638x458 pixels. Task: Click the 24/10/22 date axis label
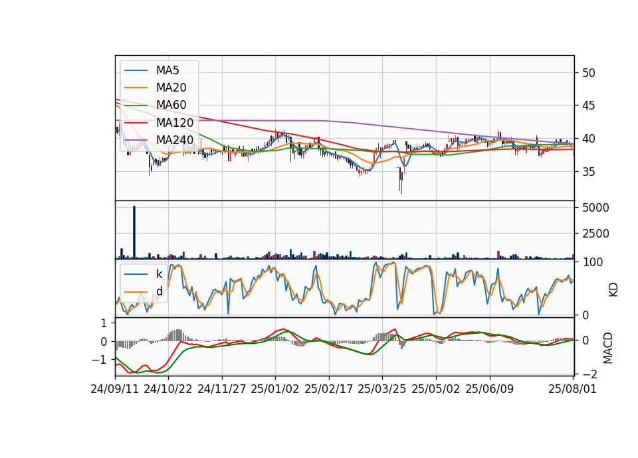tap(168, 389)
